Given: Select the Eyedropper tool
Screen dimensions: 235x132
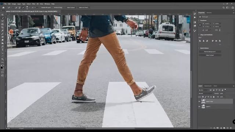Looking at the screenshot, I should click(3, 30).
